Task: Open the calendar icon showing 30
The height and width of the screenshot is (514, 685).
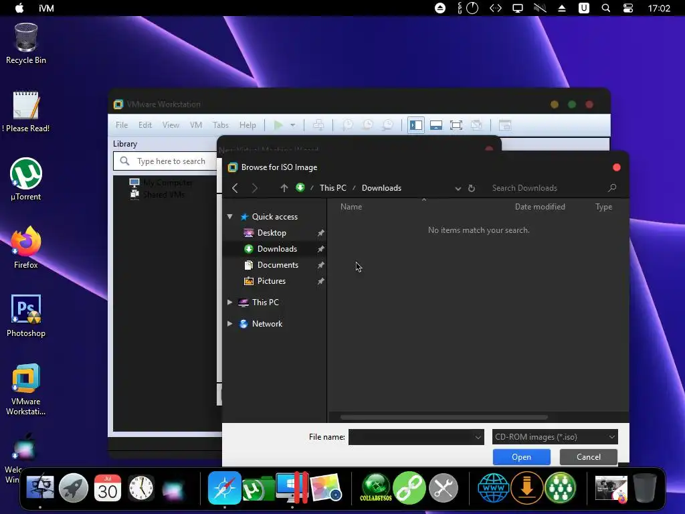Action: [x=108, y=488]
